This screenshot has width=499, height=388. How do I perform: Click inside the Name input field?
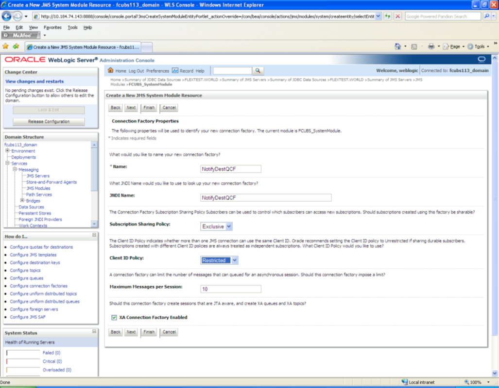(x=231, y=169)
